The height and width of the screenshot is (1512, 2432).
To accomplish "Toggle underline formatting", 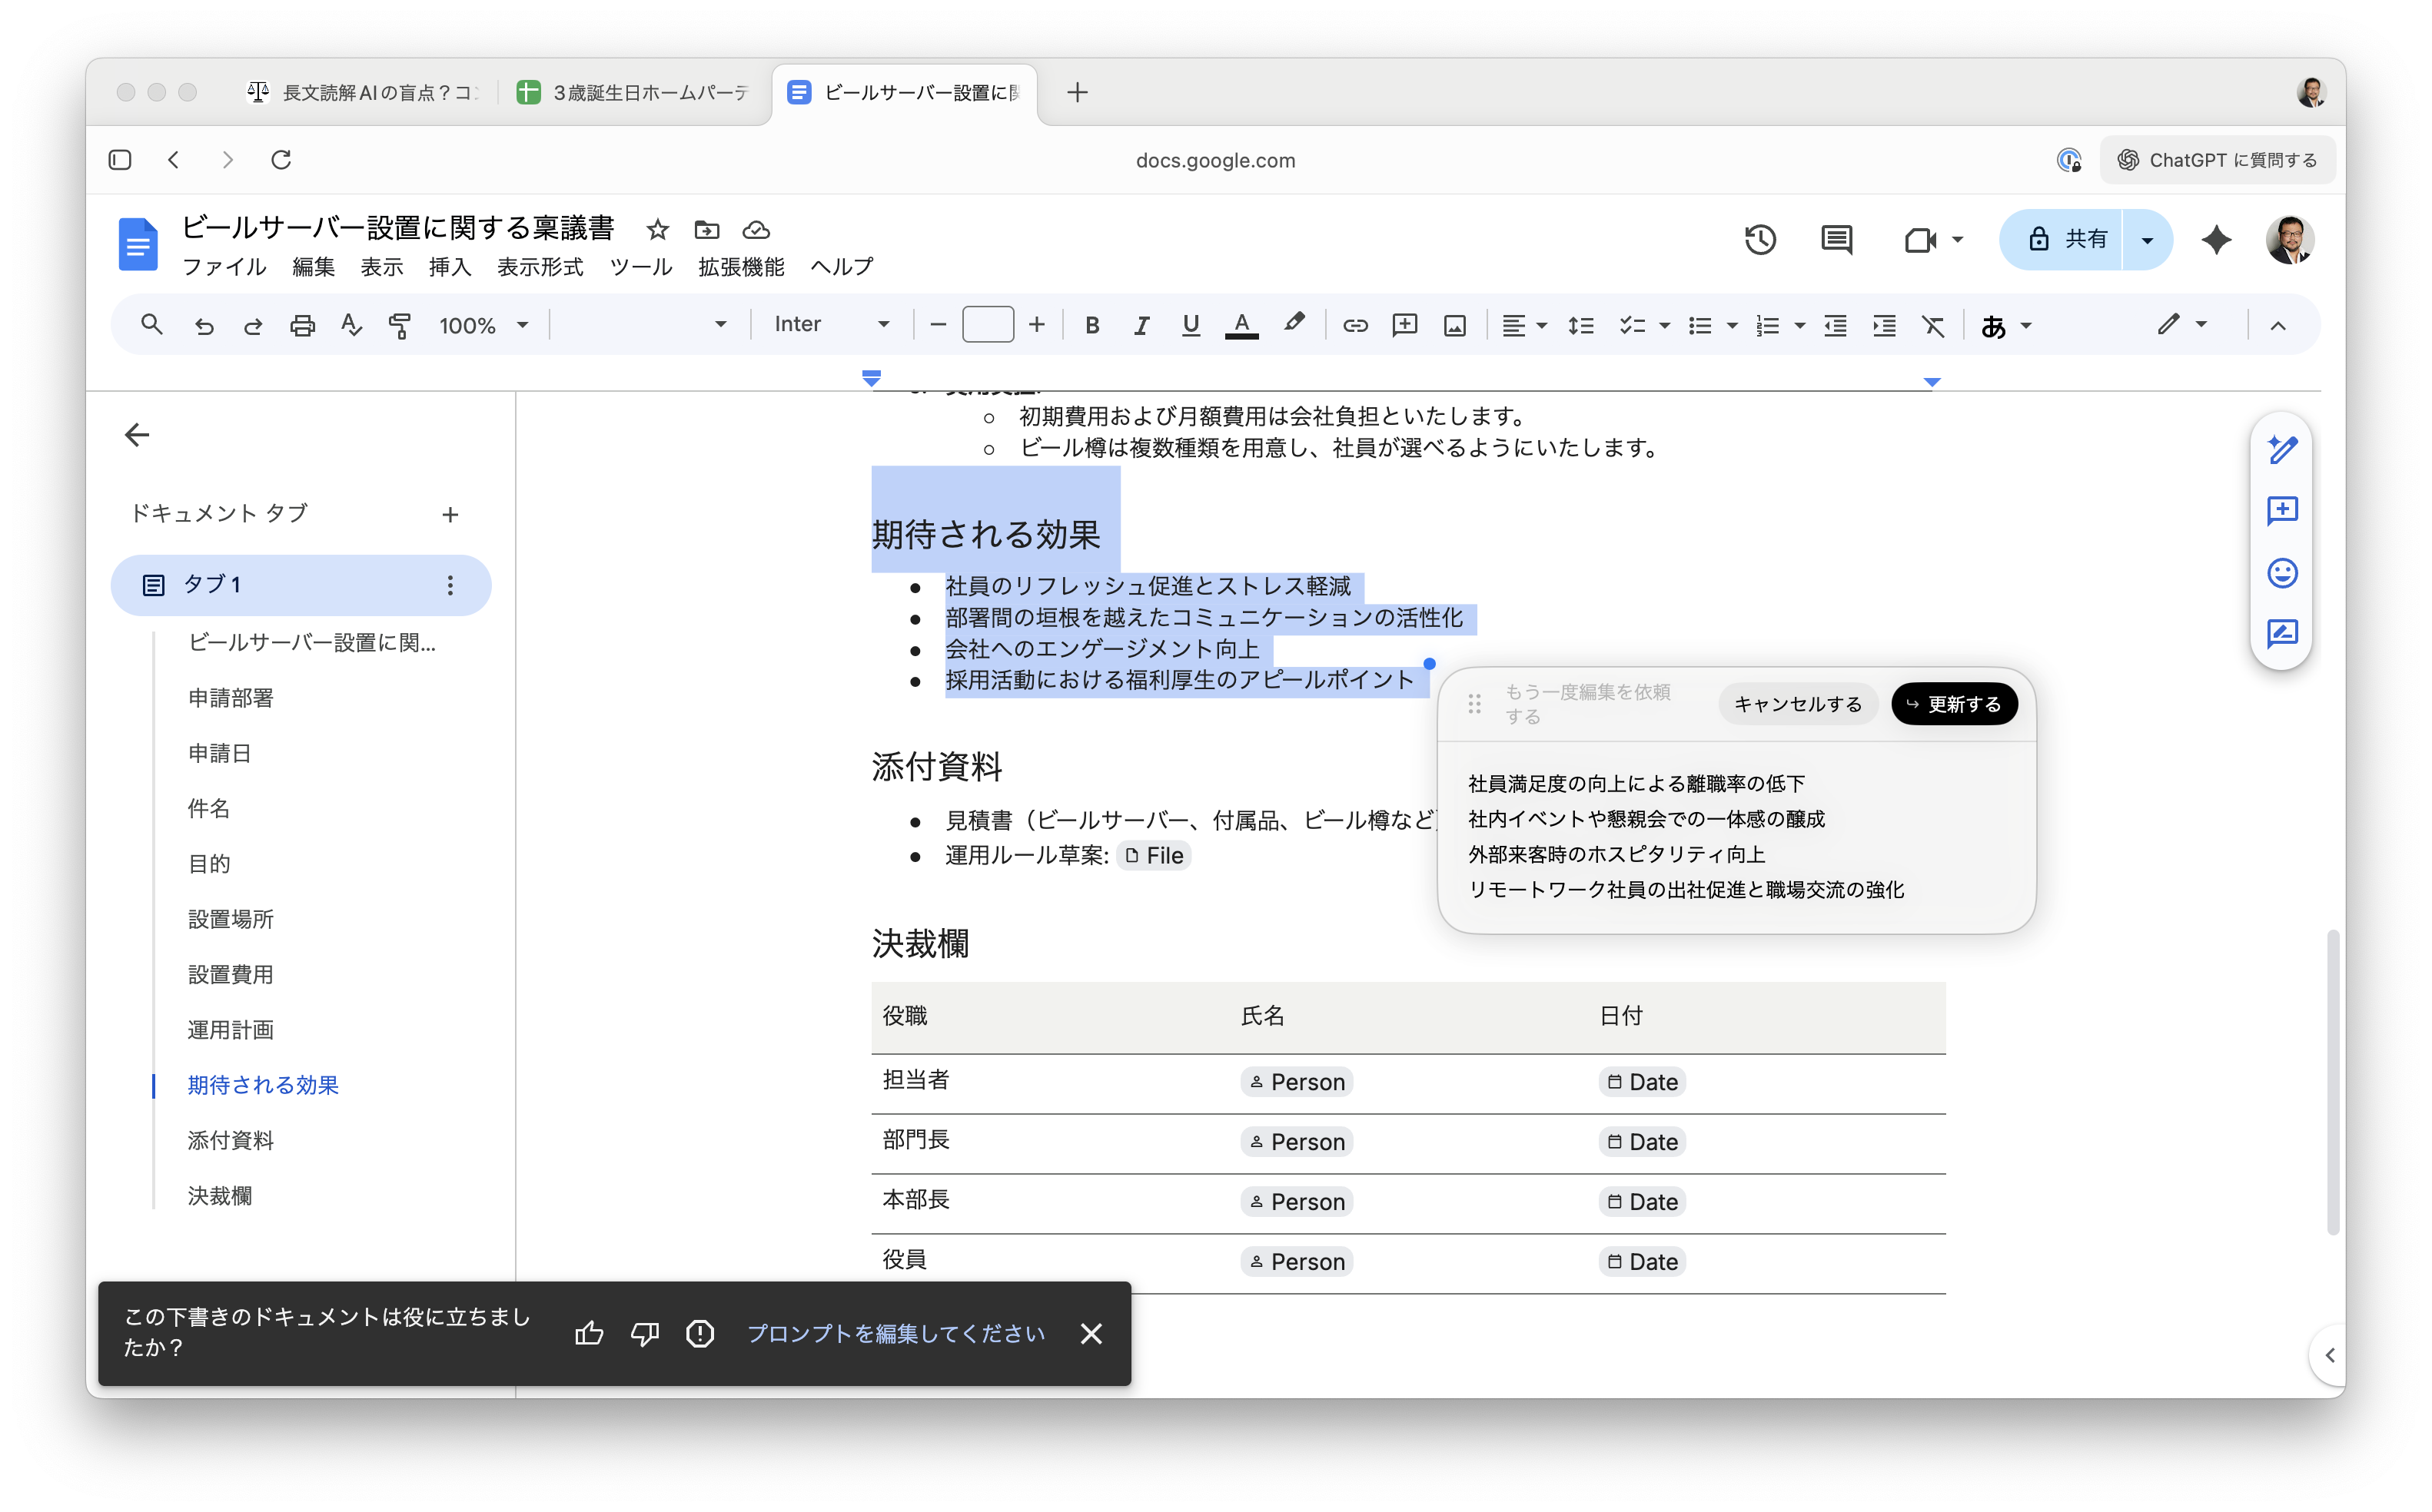I will (x=1191, y=325).
